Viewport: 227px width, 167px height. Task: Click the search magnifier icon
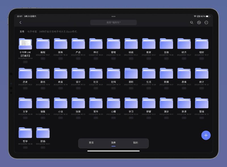coord(192,22)
